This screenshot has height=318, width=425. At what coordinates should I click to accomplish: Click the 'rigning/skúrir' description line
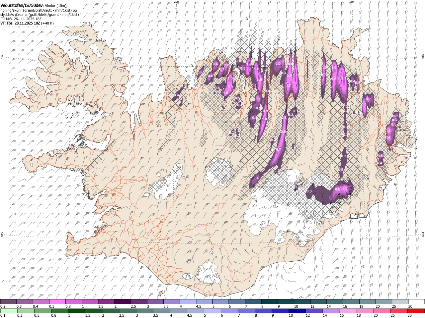pyautogui.click(x=38, y=10)
